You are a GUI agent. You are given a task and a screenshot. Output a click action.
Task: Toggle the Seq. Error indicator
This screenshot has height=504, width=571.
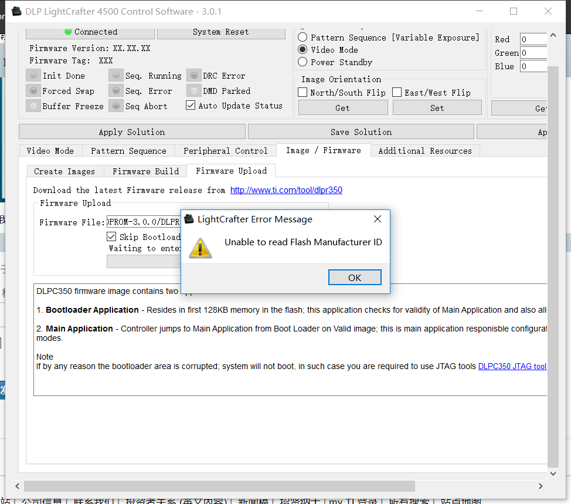coord(116,91)
